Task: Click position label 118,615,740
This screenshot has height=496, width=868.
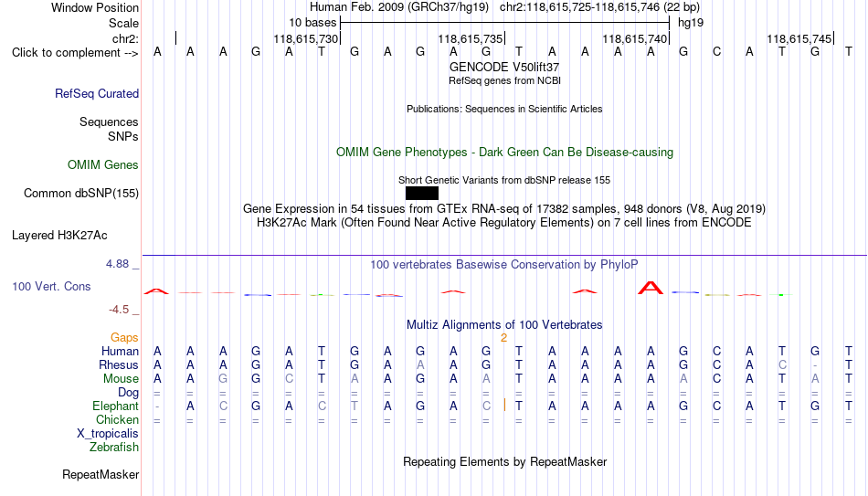Action: pos(634,38)
